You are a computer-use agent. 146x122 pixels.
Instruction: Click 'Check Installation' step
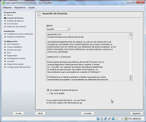(x=14, y=47)
